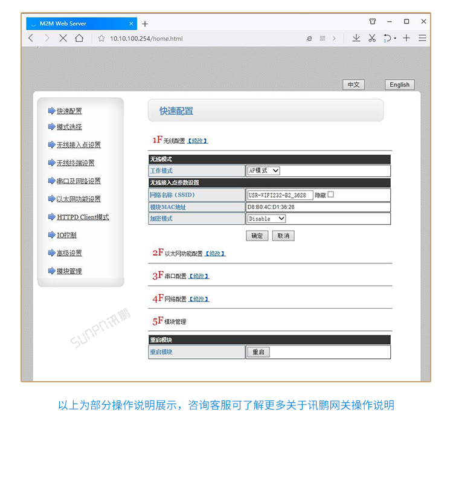
Task: Click blue arrow icon beside 高级设置
Action: pos(51,252)
